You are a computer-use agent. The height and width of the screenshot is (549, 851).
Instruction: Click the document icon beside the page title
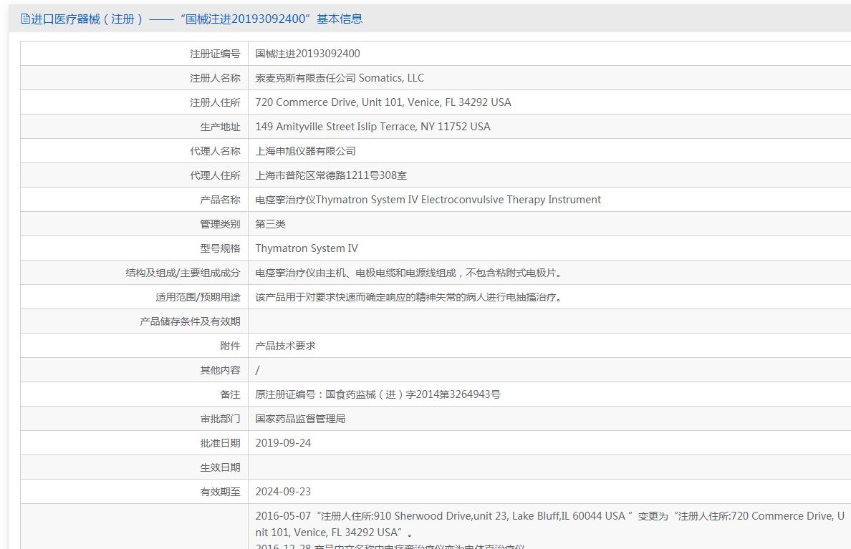click(x=25, y=19)
